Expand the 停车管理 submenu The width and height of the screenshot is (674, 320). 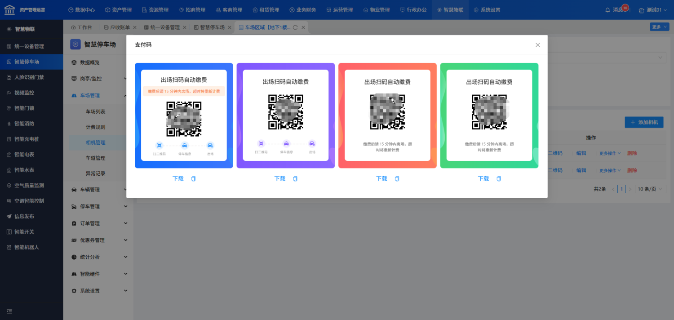click(x=99, y=207)
